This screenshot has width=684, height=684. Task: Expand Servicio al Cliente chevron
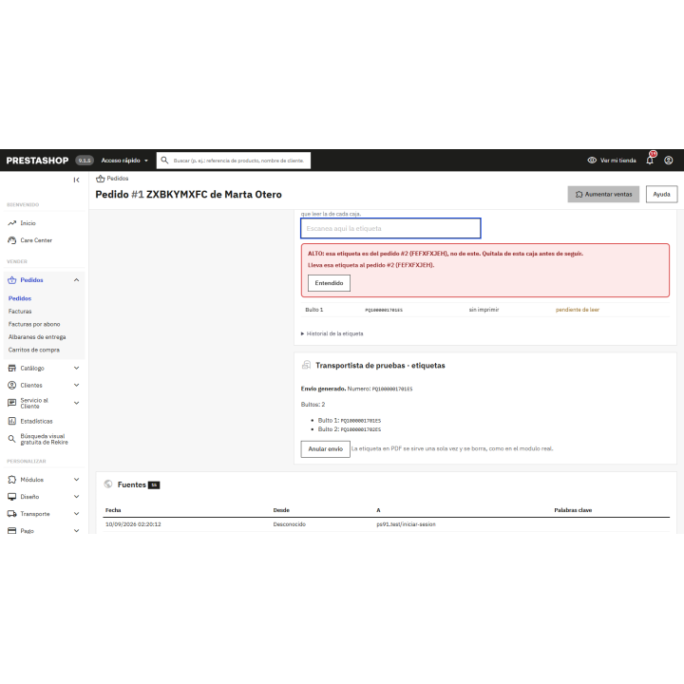(76, 403)
